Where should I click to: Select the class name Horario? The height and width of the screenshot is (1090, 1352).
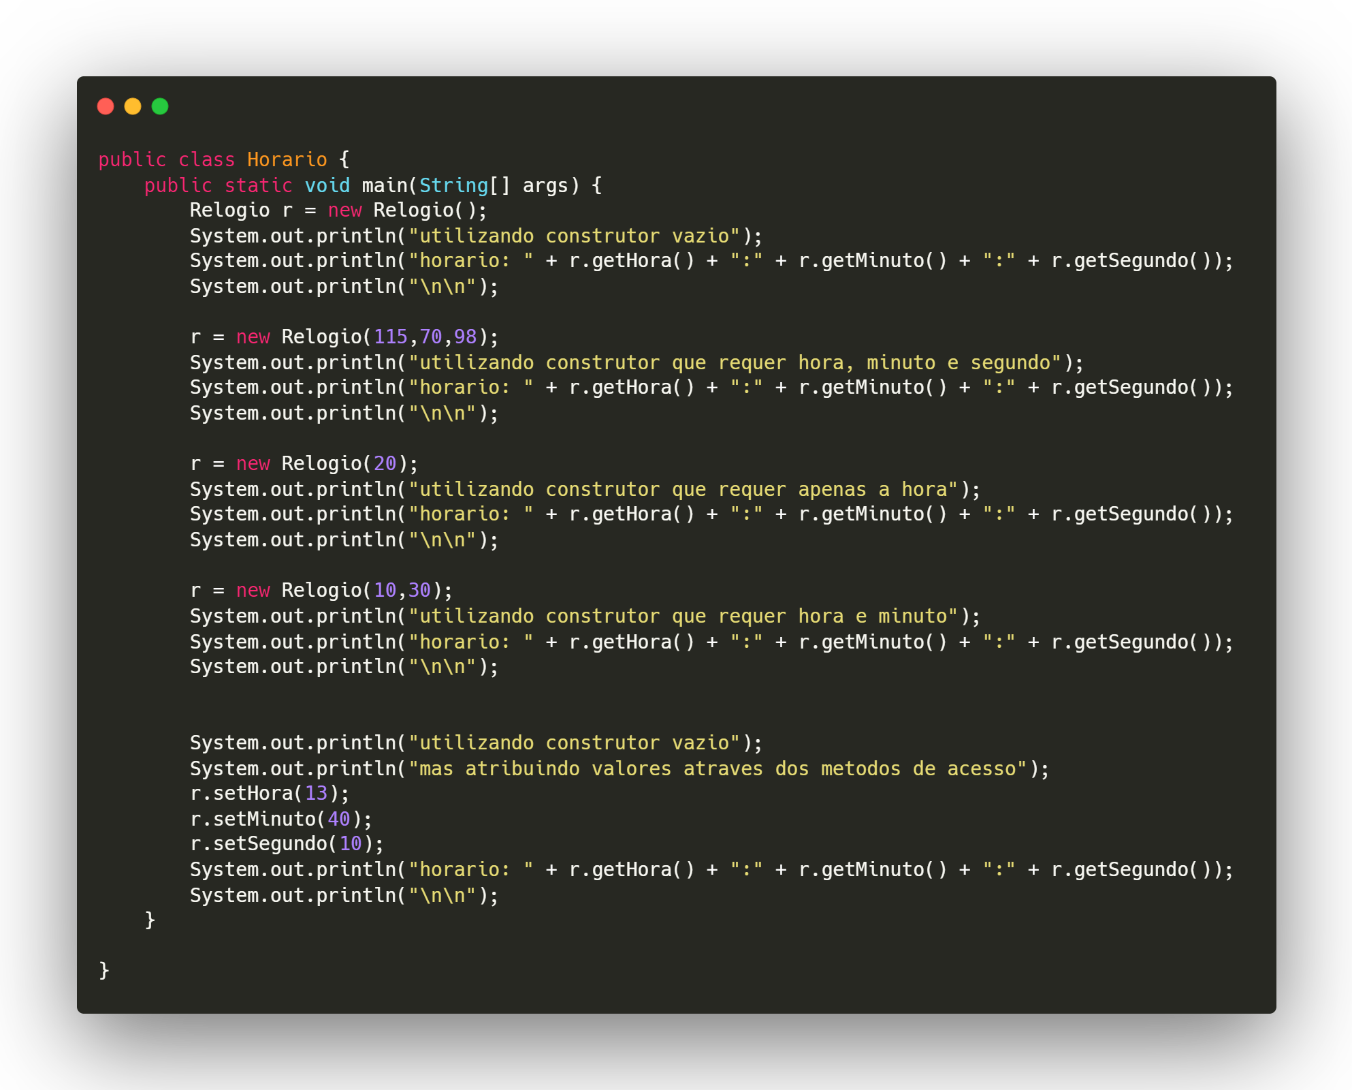(x=286, y=159)
